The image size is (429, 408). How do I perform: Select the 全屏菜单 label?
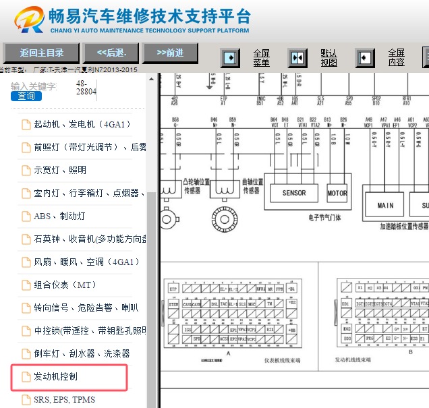pyautogui.click(x=261, y=58)
